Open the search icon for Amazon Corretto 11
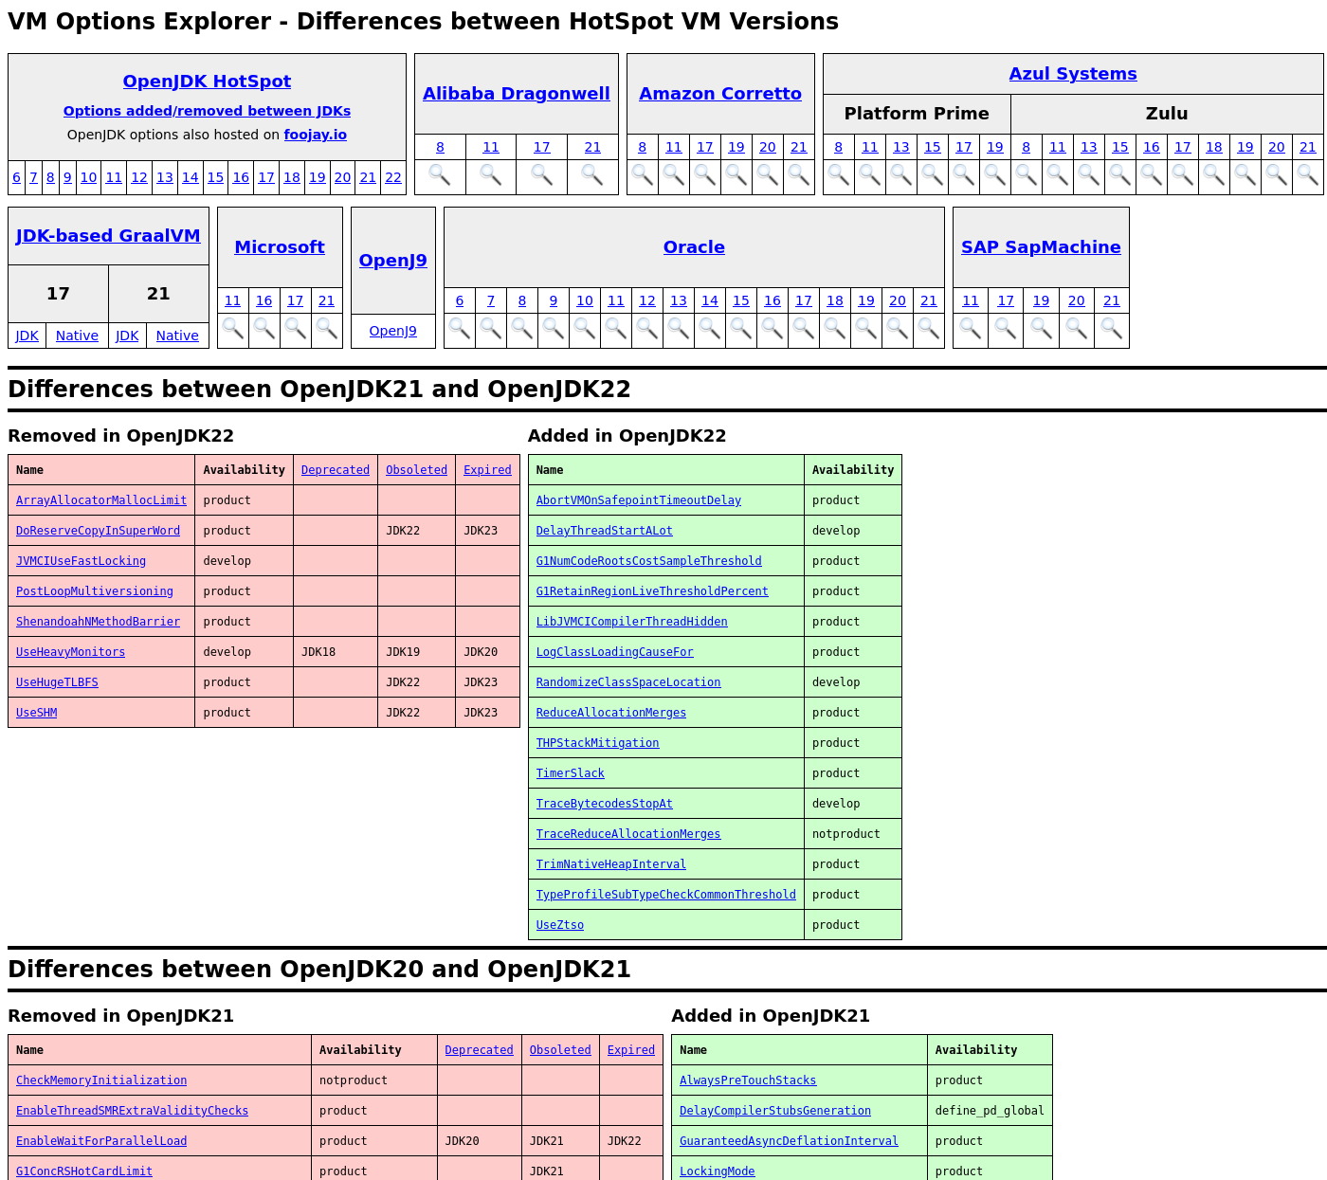 coord(674,175)
